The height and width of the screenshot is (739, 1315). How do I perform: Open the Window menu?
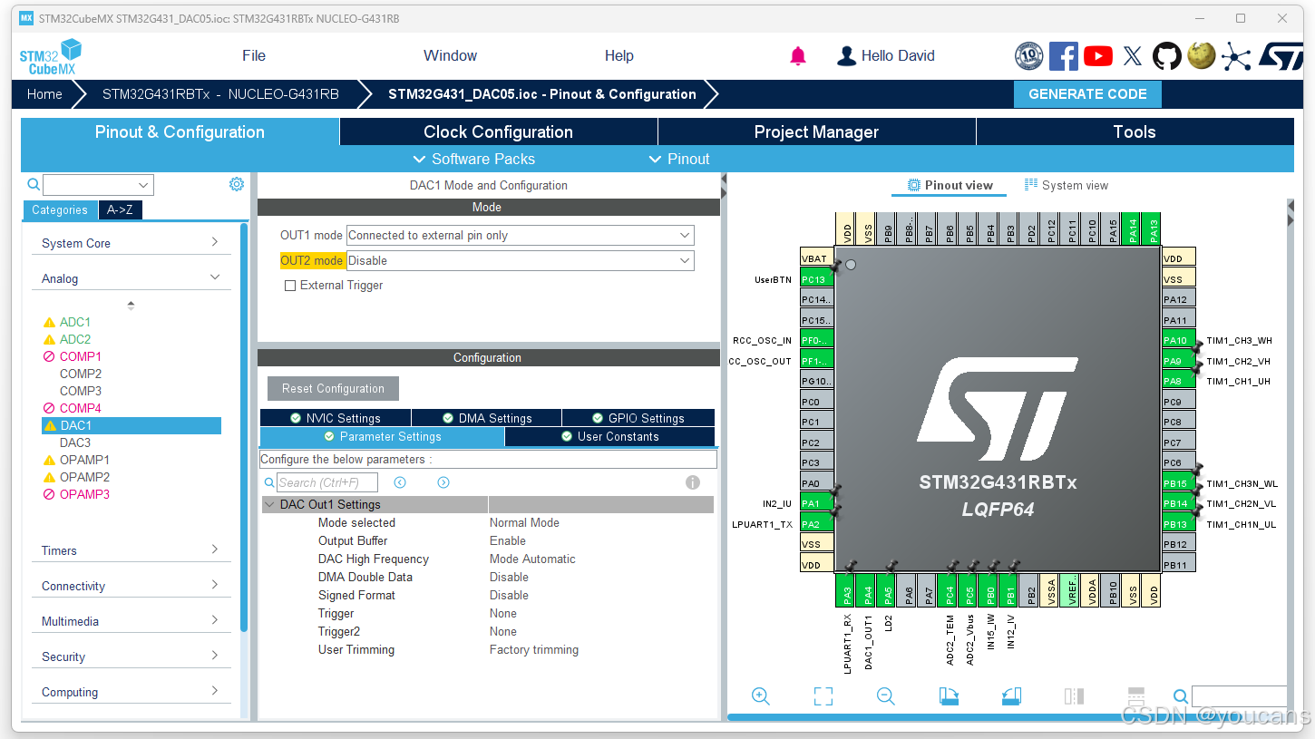451,56
